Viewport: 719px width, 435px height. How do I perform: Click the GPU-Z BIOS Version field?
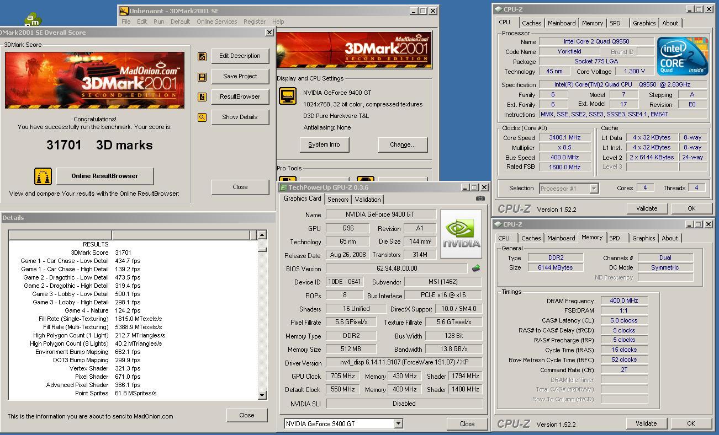(x=397, y=268)
